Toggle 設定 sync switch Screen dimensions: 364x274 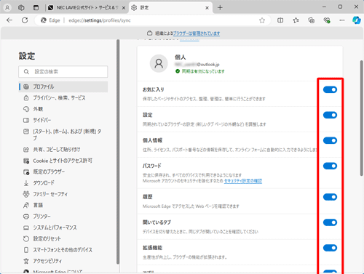click(x=330, y=115)
